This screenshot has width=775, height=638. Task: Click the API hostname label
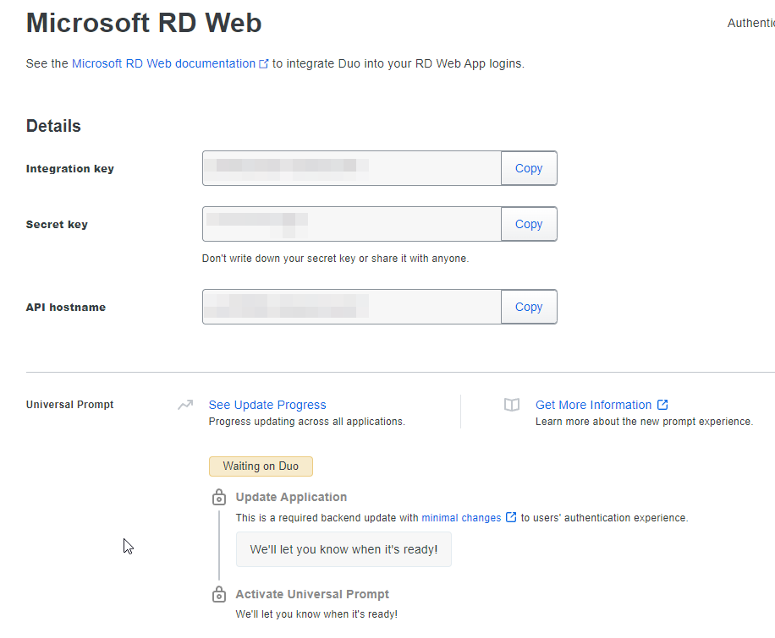[x=66, y=307]
